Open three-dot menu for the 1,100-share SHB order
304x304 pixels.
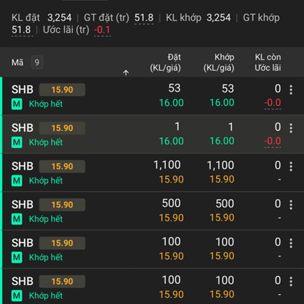(x=291, y=166)
